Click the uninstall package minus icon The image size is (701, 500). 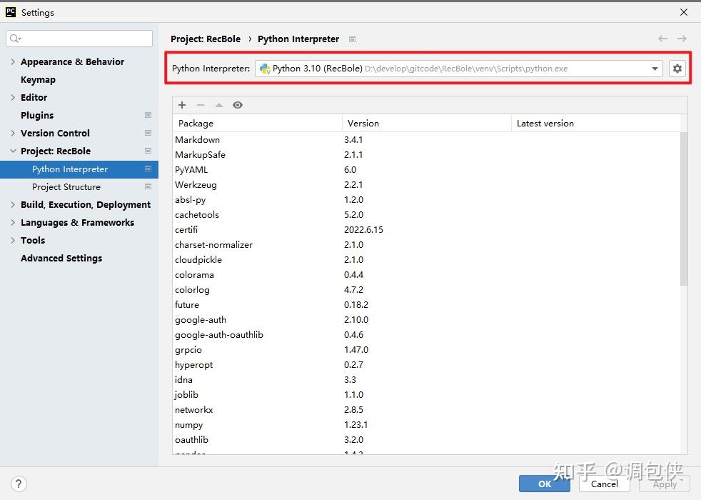(201, 105)
